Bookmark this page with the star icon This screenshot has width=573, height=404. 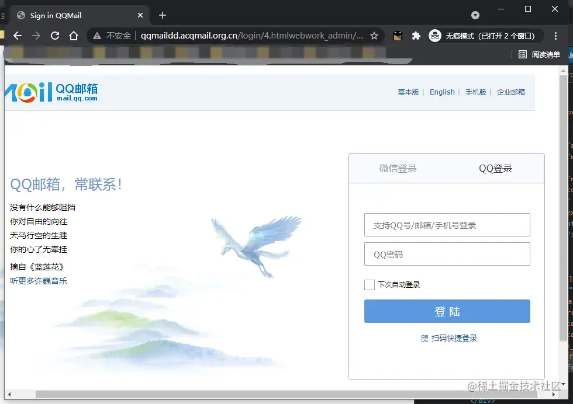[x=374, y=36]
